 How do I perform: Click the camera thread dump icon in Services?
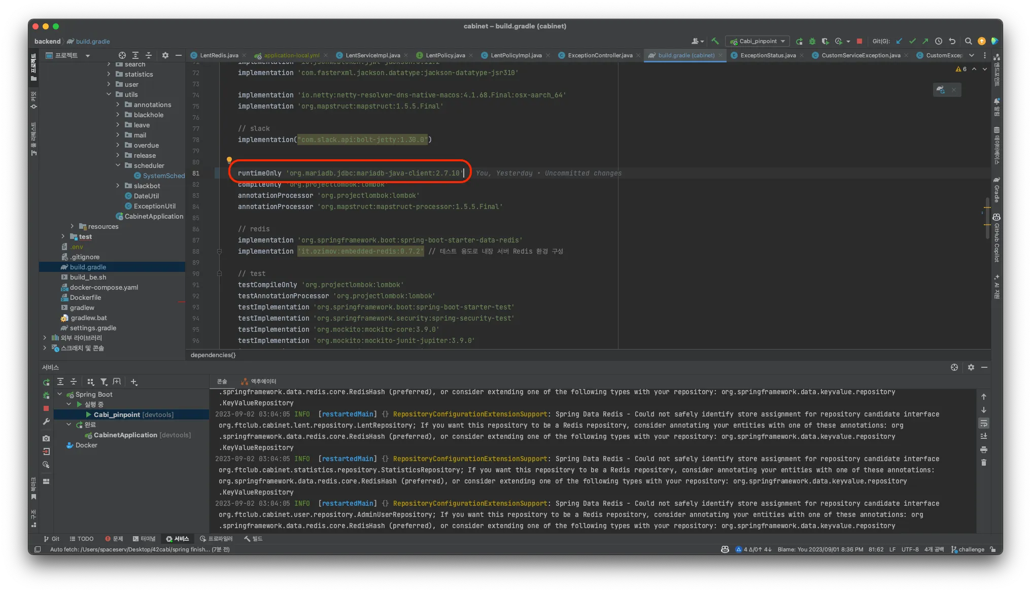[x=46, y=438]
